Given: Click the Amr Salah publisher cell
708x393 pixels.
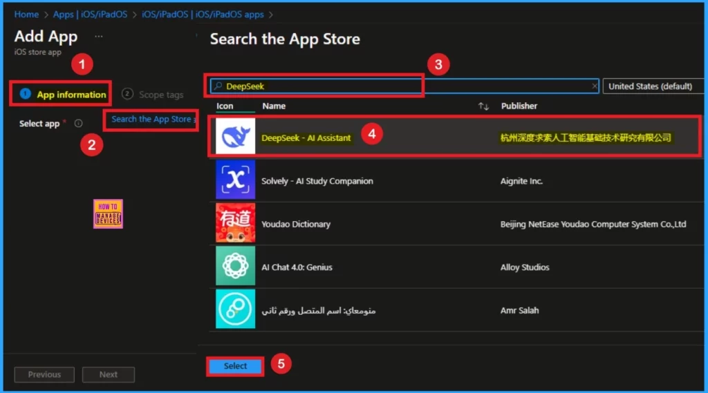Looking at the screenshot, I should [x=519, y=310].
